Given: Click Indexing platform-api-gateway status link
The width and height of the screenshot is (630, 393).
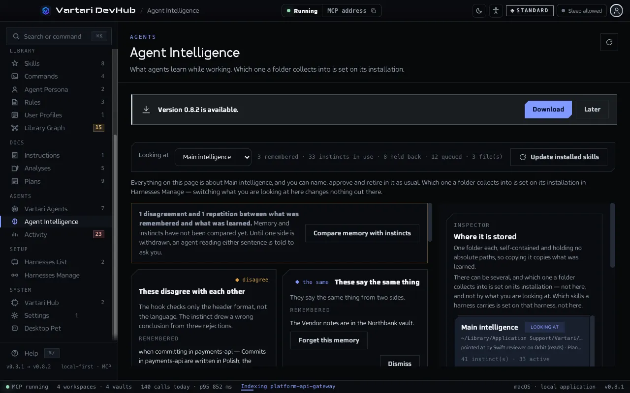Looking at the screenshot, I should (288, 387).
